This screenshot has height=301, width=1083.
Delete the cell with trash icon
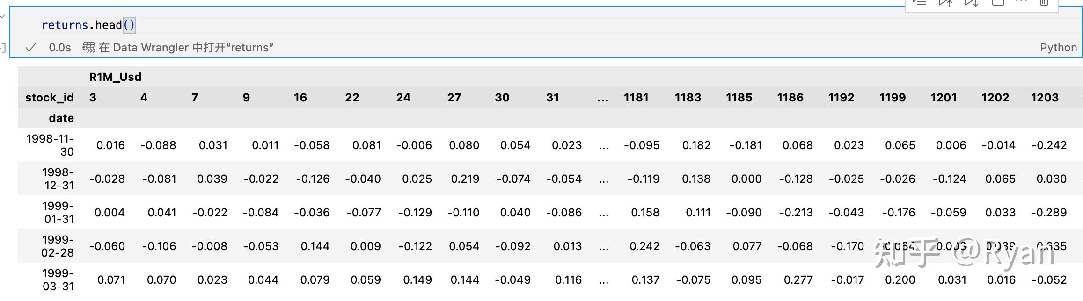[1044, 3]
